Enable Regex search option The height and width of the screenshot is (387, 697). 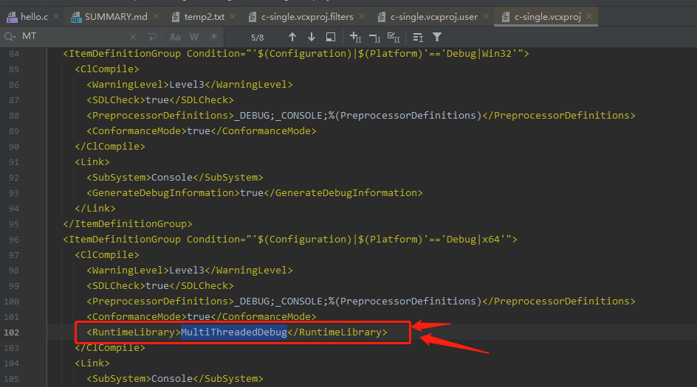213,37
